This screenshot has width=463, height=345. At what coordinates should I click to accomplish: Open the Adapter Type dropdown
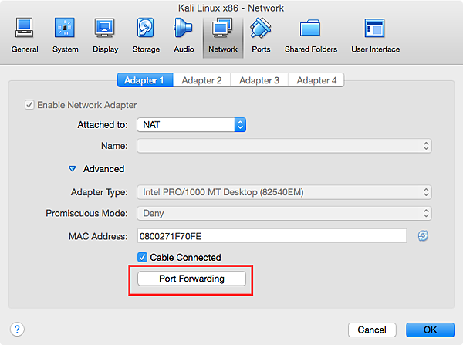[284, 192]
